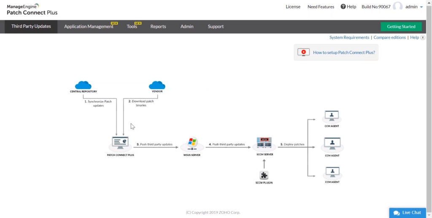The width and height of the screenshot is (432, 218).
Task: Click the SCCM Plugin puzzle icon
Action: (265, 175)
